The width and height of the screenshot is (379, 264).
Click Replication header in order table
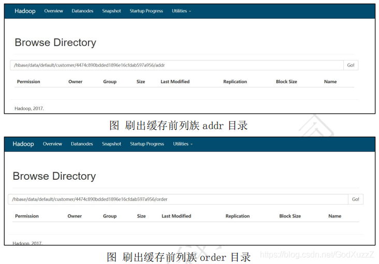tap(238, 216)
